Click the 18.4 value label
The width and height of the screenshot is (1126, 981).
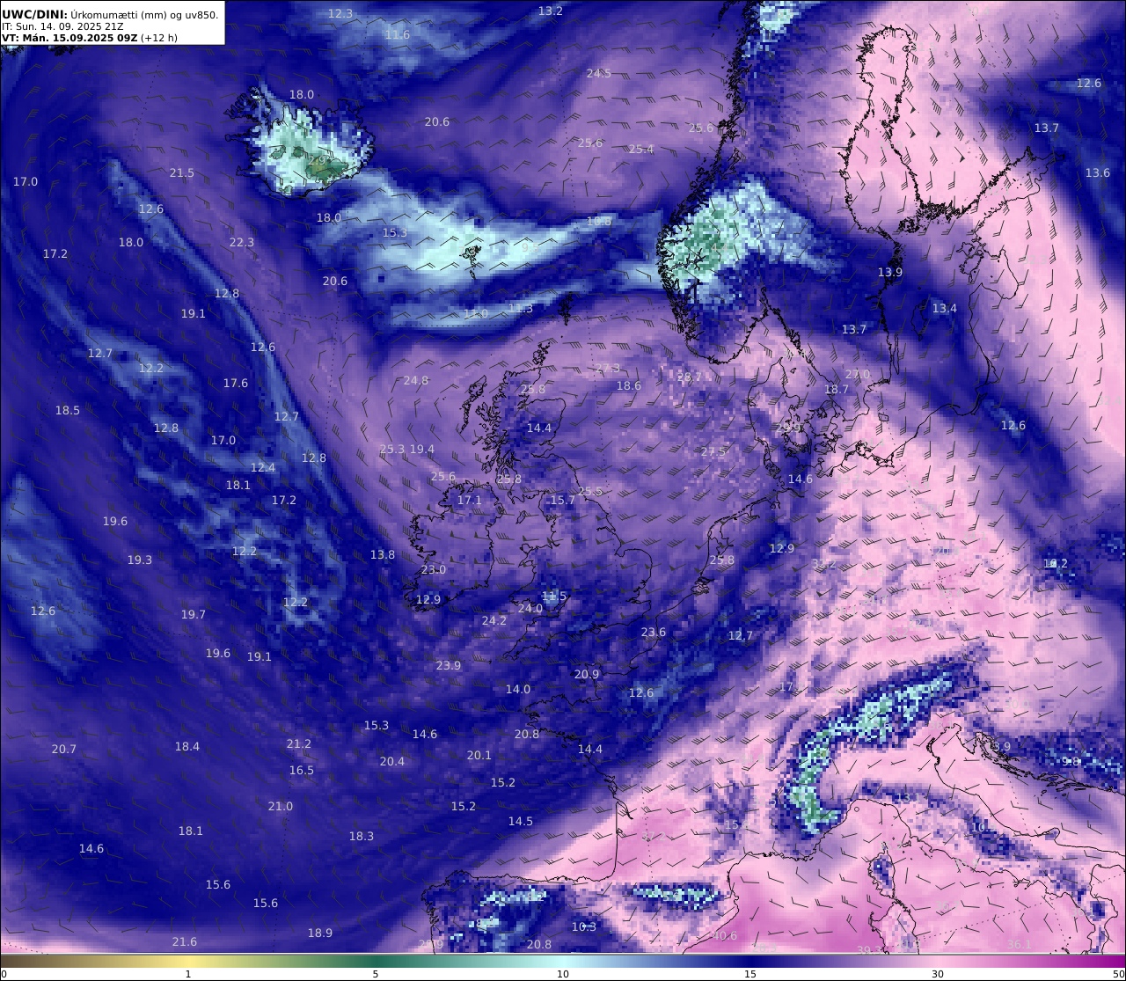coord(187,746)
